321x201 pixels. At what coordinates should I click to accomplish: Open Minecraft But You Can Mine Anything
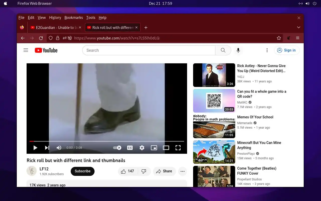pos(259,145)
